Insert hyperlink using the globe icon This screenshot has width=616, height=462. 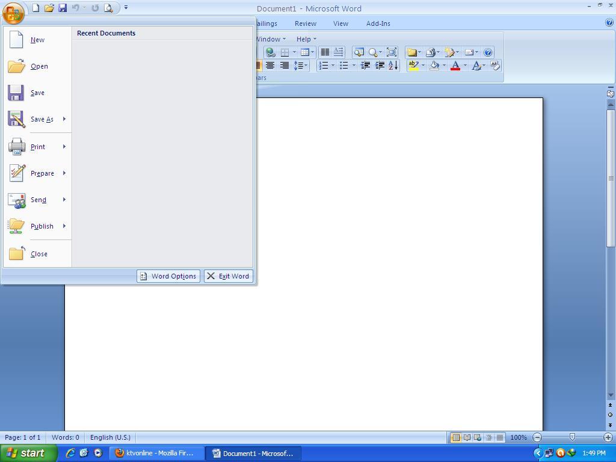pyautogui.click(x=270, y=52)
